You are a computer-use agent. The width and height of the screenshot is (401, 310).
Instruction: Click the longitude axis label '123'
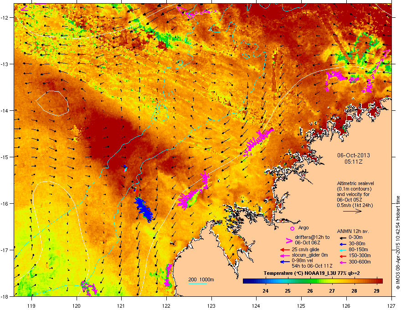(211, 305)
